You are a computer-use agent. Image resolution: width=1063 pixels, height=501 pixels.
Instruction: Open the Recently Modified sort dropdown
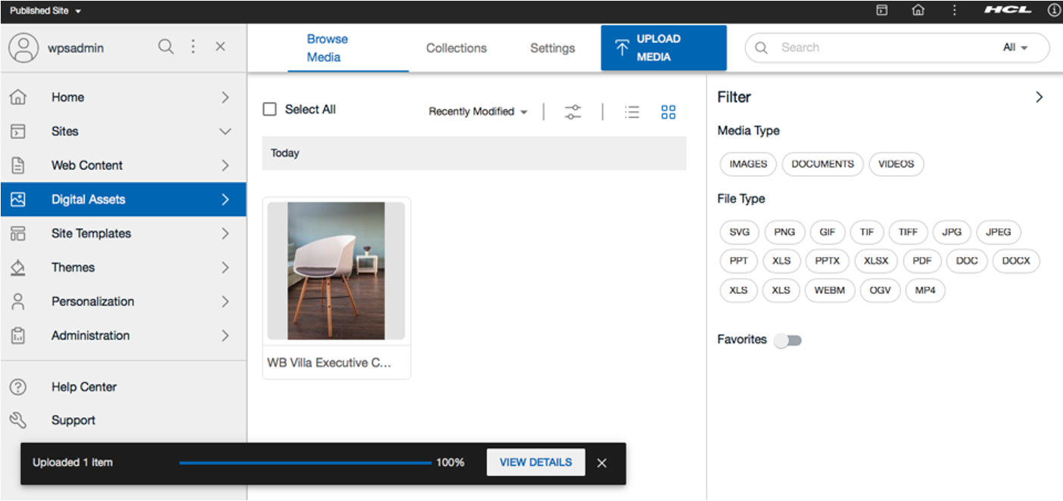[x=478, y=112]
